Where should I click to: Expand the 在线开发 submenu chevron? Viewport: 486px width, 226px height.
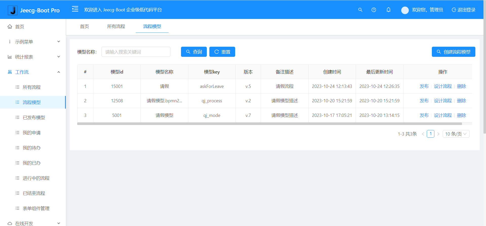[59, 223]
